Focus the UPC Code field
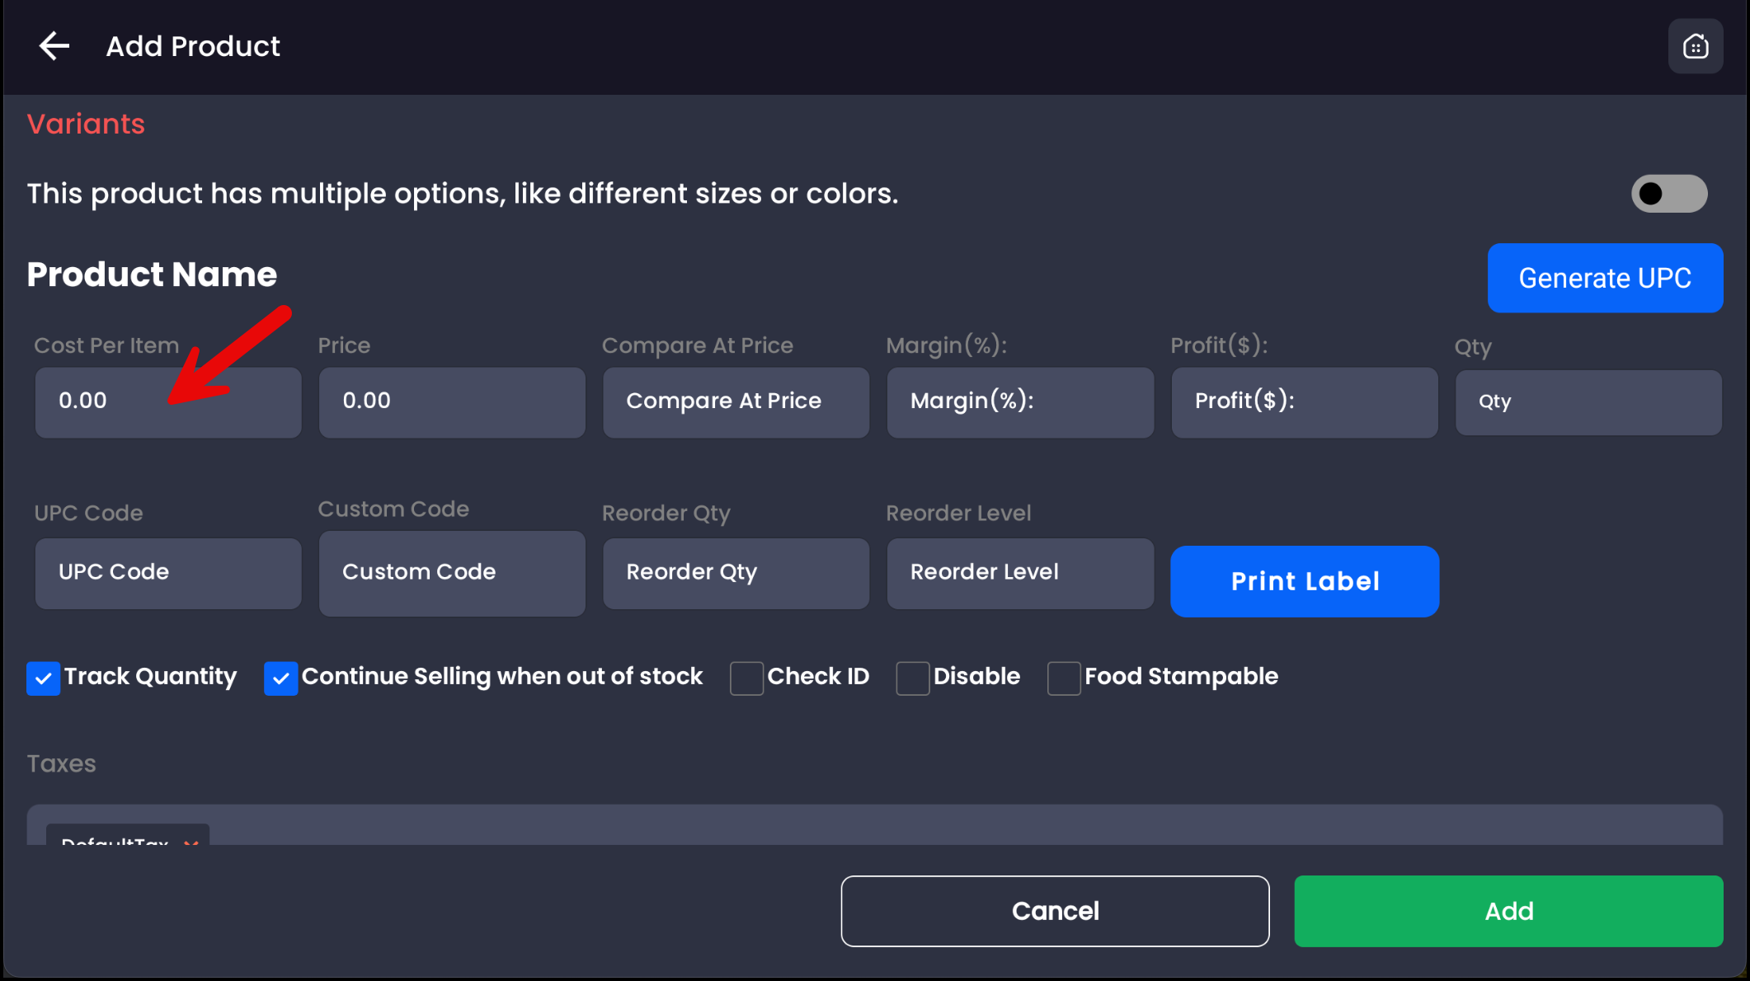 (x=168, y=573)
